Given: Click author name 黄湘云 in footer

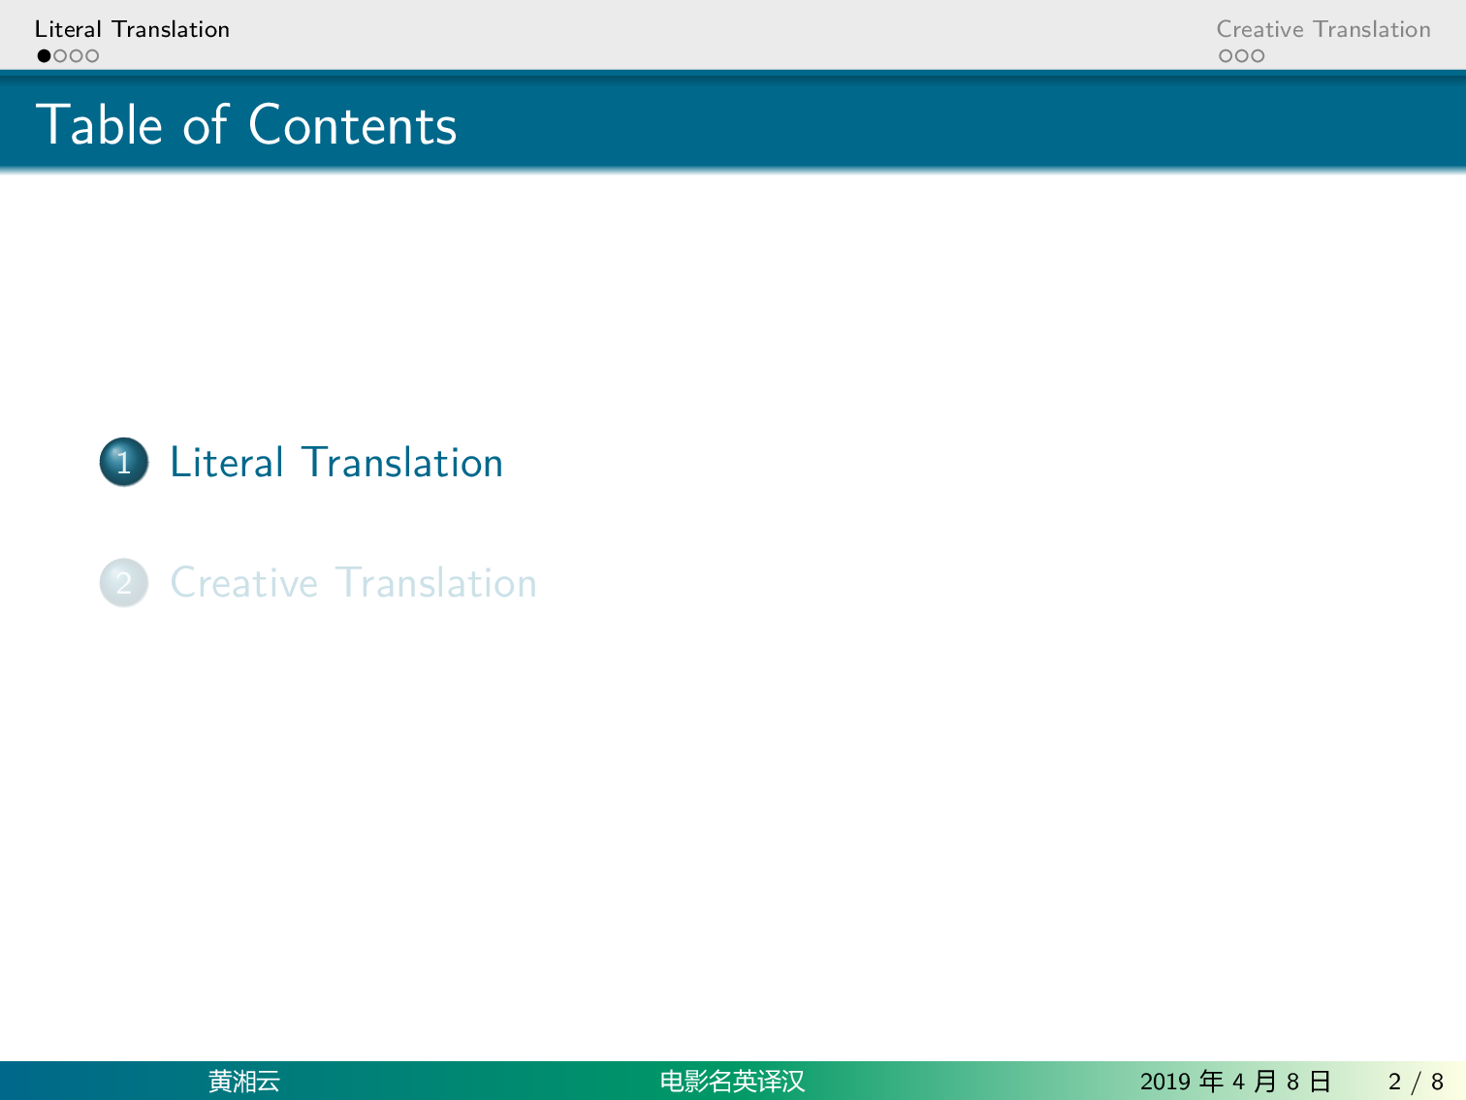Looking at the screenshot, I should pos(244,1082).
